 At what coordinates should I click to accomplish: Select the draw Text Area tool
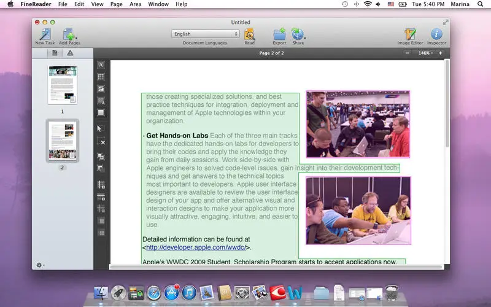coord(101,65)
